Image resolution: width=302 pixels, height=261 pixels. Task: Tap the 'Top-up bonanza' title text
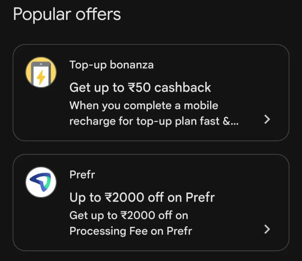coord(111,65)
